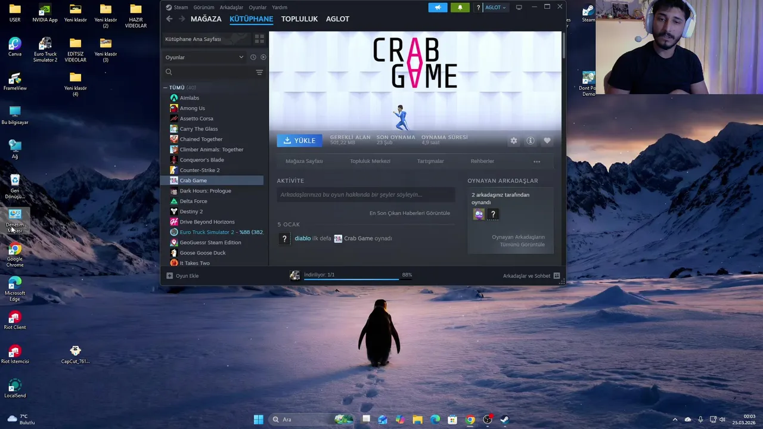Open Arkadaşlar menu
The width and height of the screenshot is (763, 429).
point(231,7)
